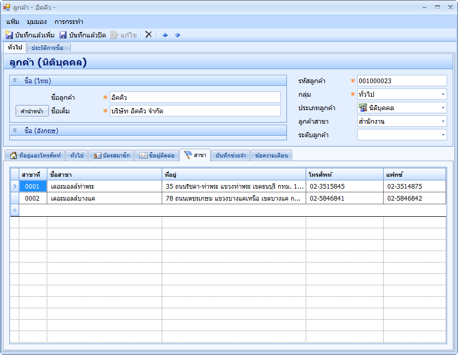This screenshot has width=458, height=355.
Task: Click the save and new (บันทึกแล้วเพิ่ม) icon
Action: 9,35
